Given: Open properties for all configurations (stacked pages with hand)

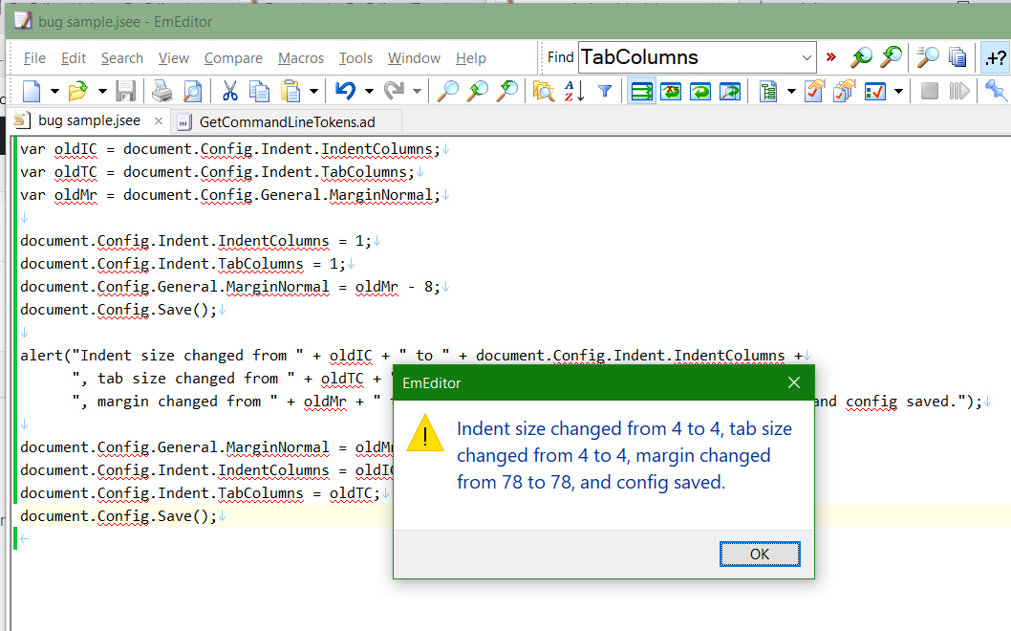Looking at the screenshot, I should coord(844,91).
